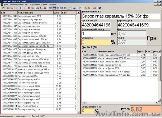Open the Файл menu
This screenshot has height=118, width=162.
click(6, 5)
